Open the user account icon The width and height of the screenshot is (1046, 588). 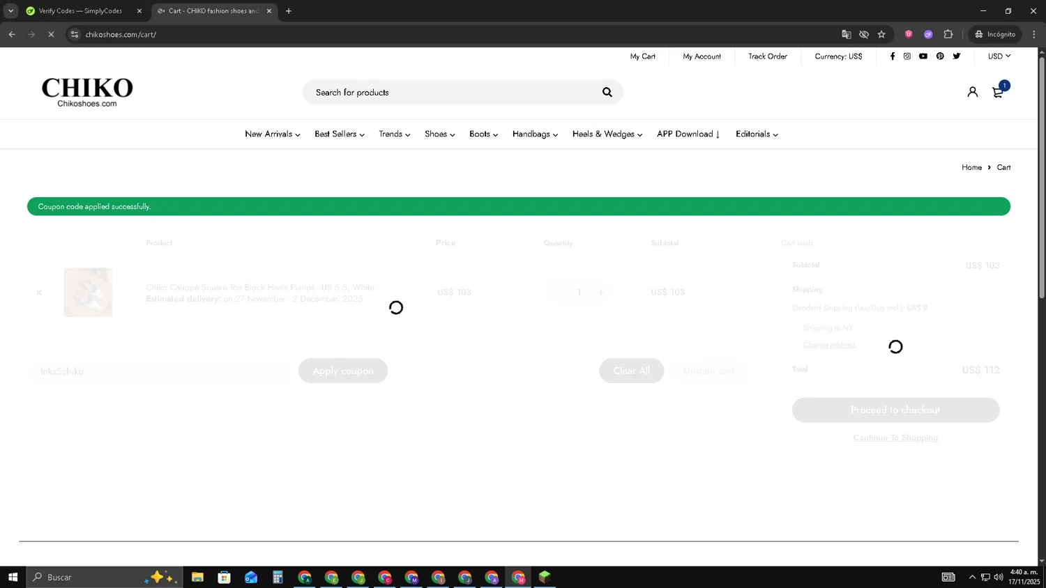coord(972,92)
